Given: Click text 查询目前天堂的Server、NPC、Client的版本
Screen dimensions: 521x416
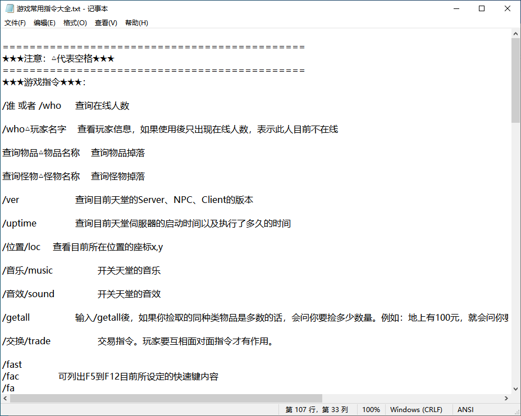Looking at the screenshot, I should (x=164, y=200).
